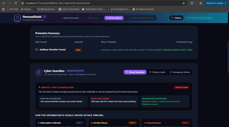Select step 3 Privacy Report
Image resolution: width=229 pixels, height=127 pixels.
pos(114,18)
